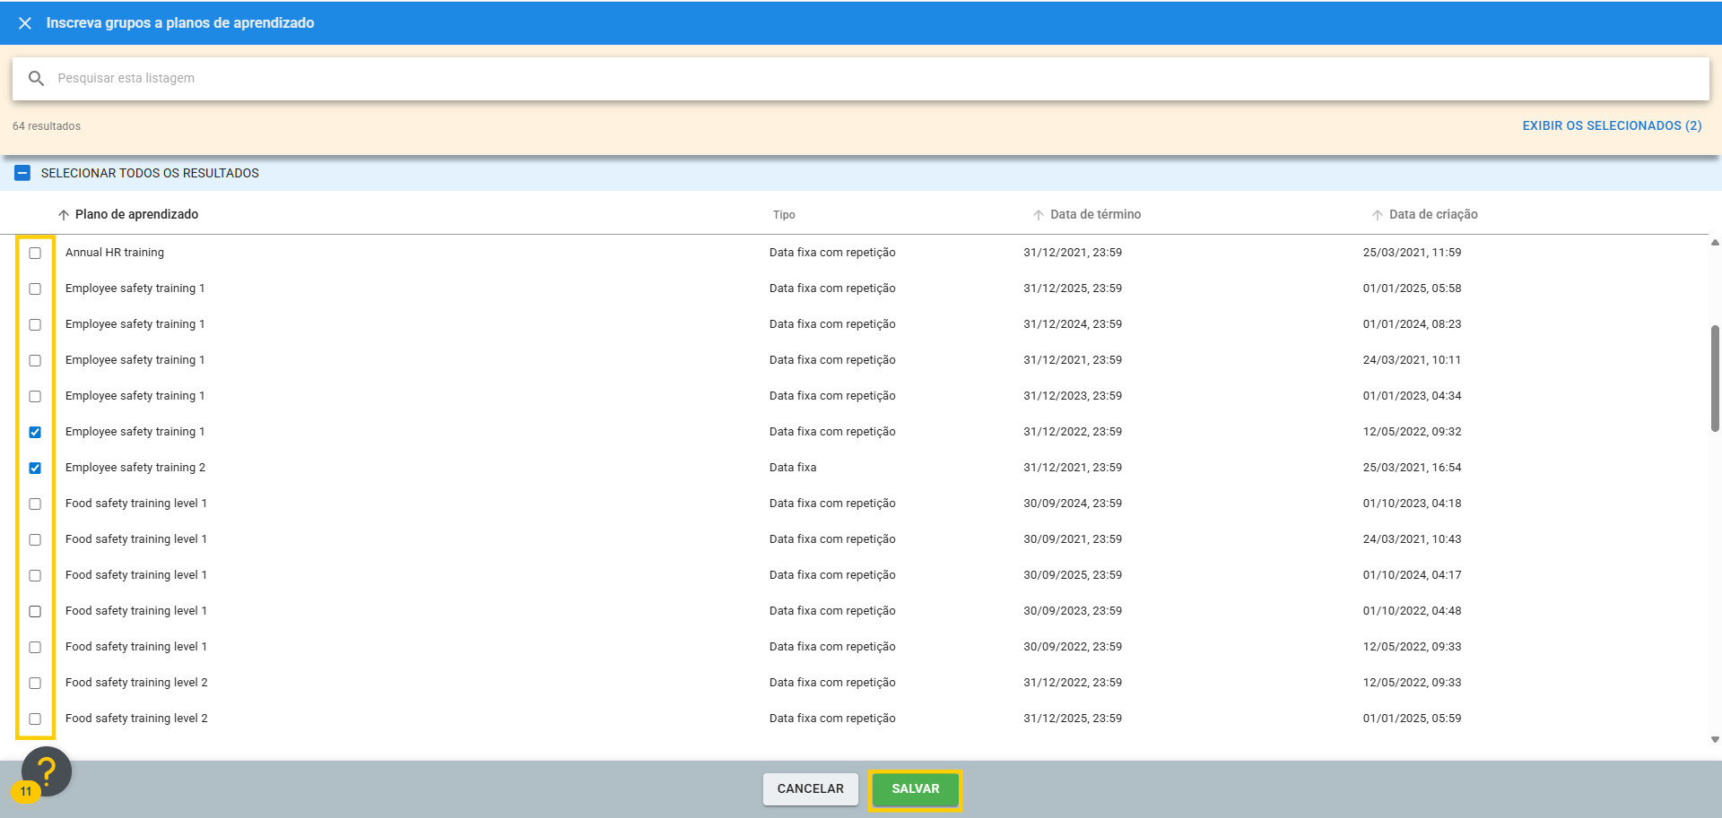This screenshot has width=1722, height=818.
Task: Sort by Tipo column header
Action: coord(783,215)
